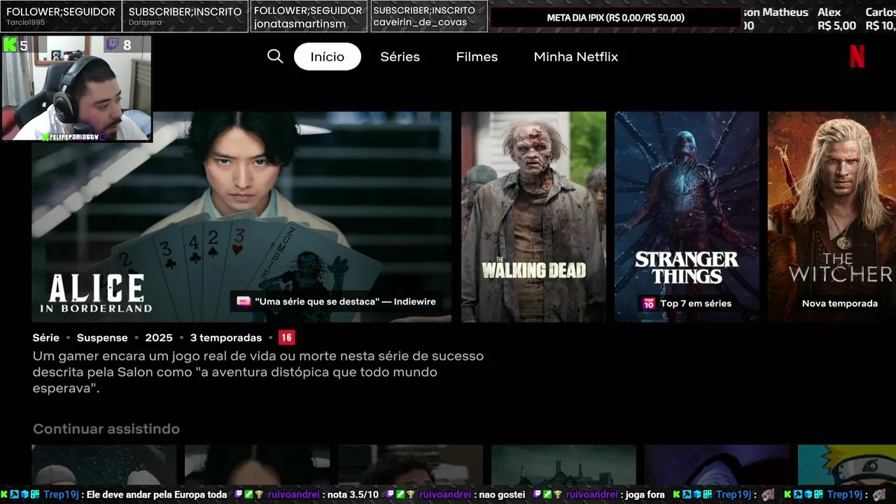Click the Alice in Borderland description text
The image size is (896, 504).
click(x=258, y=372)
